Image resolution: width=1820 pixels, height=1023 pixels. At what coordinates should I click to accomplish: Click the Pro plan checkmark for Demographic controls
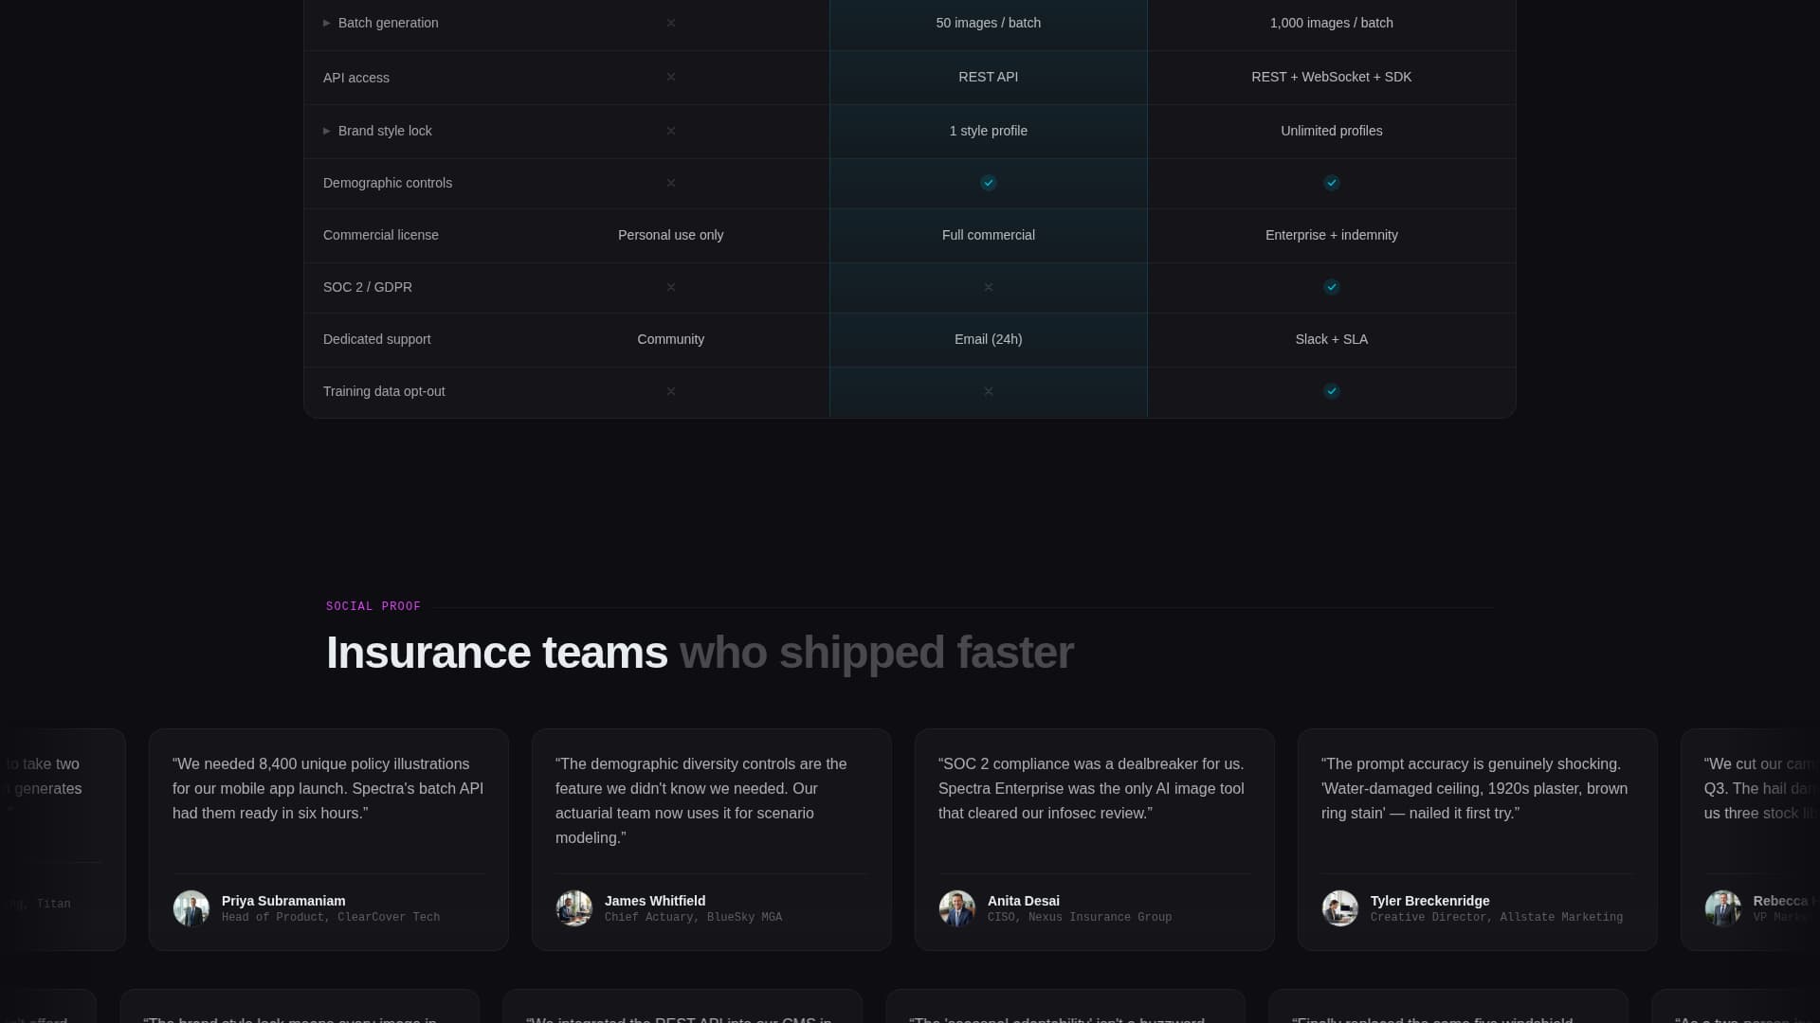988,183
